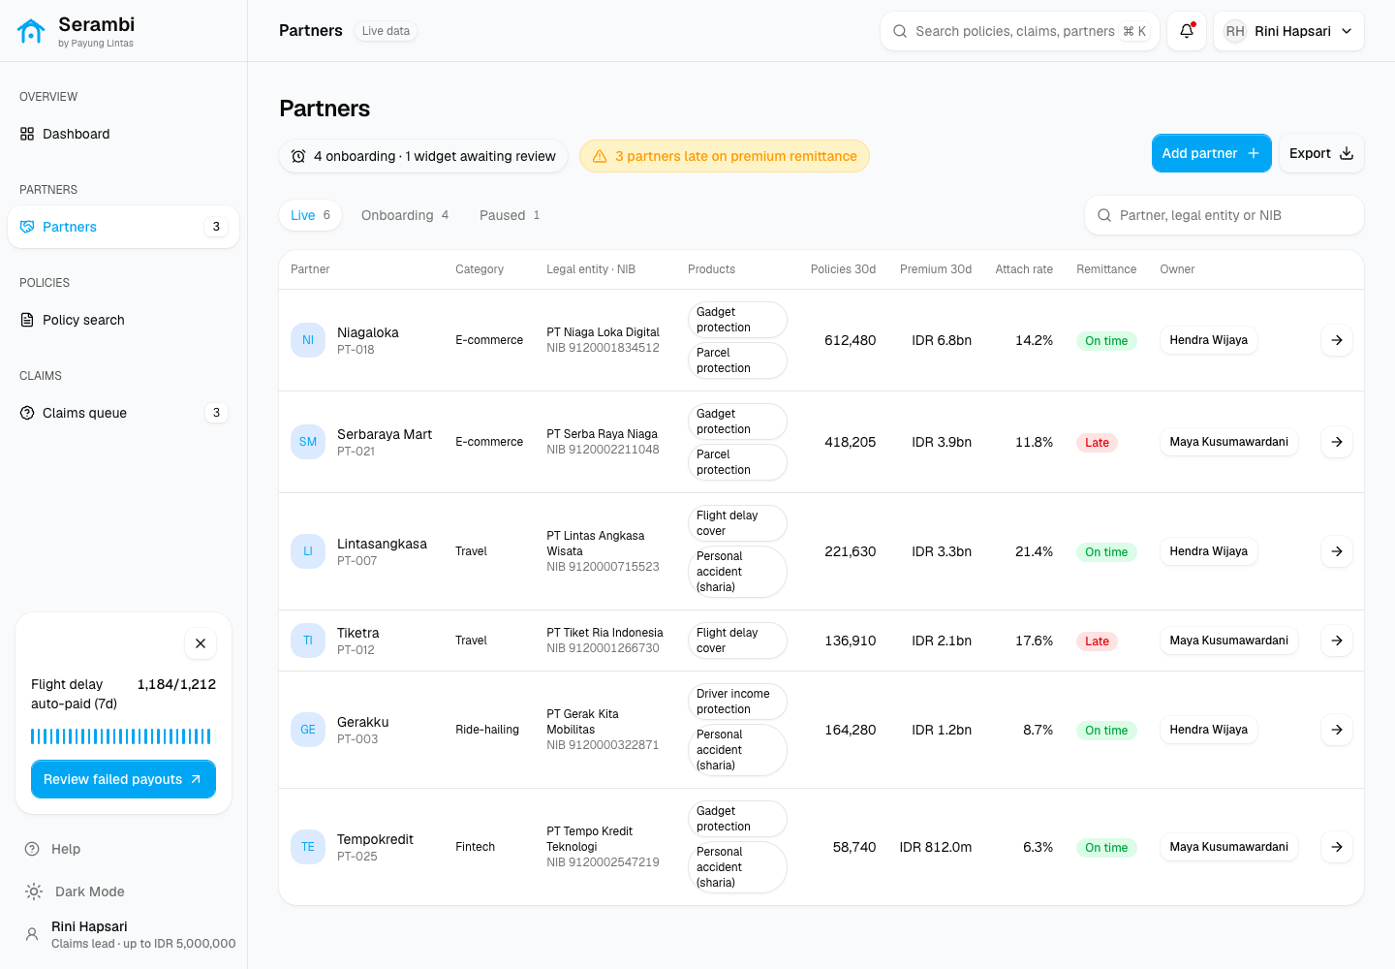This screenshot has width=1395, height=969.
Task: Click the Partners sidebar count badge 3
Action: pyautogui.click(x=216, y=227)
